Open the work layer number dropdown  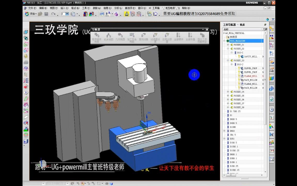[67, 14]
